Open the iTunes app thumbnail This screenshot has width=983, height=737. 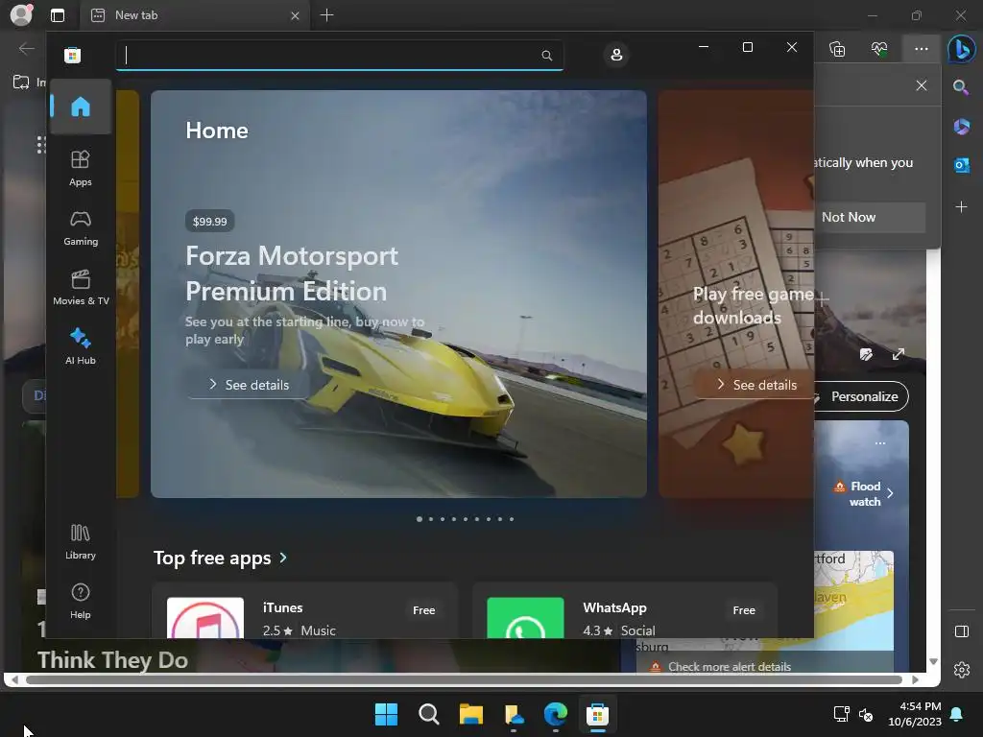(x=205, y=618)
